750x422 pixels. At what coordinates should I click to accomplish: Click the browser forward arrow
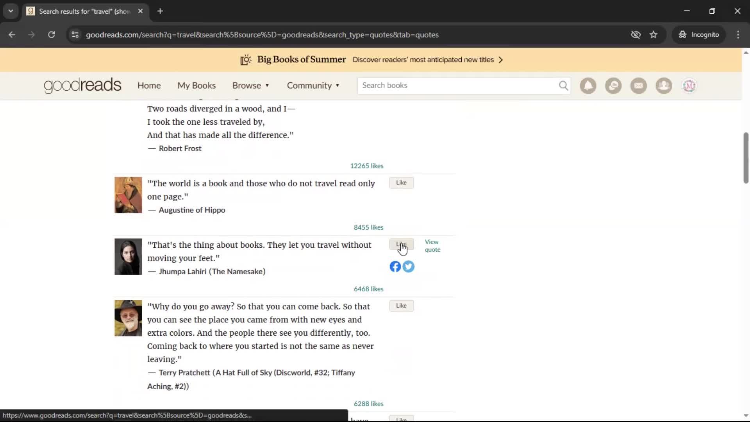pyautogui.click(x=32, y=35)
